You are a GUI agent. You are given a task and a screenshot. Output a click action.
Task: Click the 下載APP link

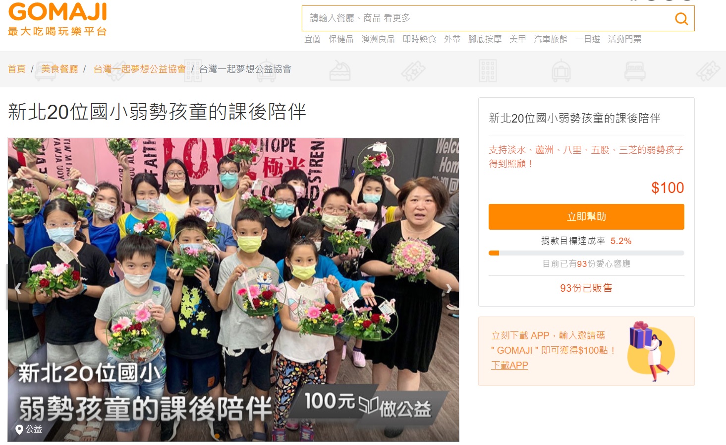coord(509,365)
